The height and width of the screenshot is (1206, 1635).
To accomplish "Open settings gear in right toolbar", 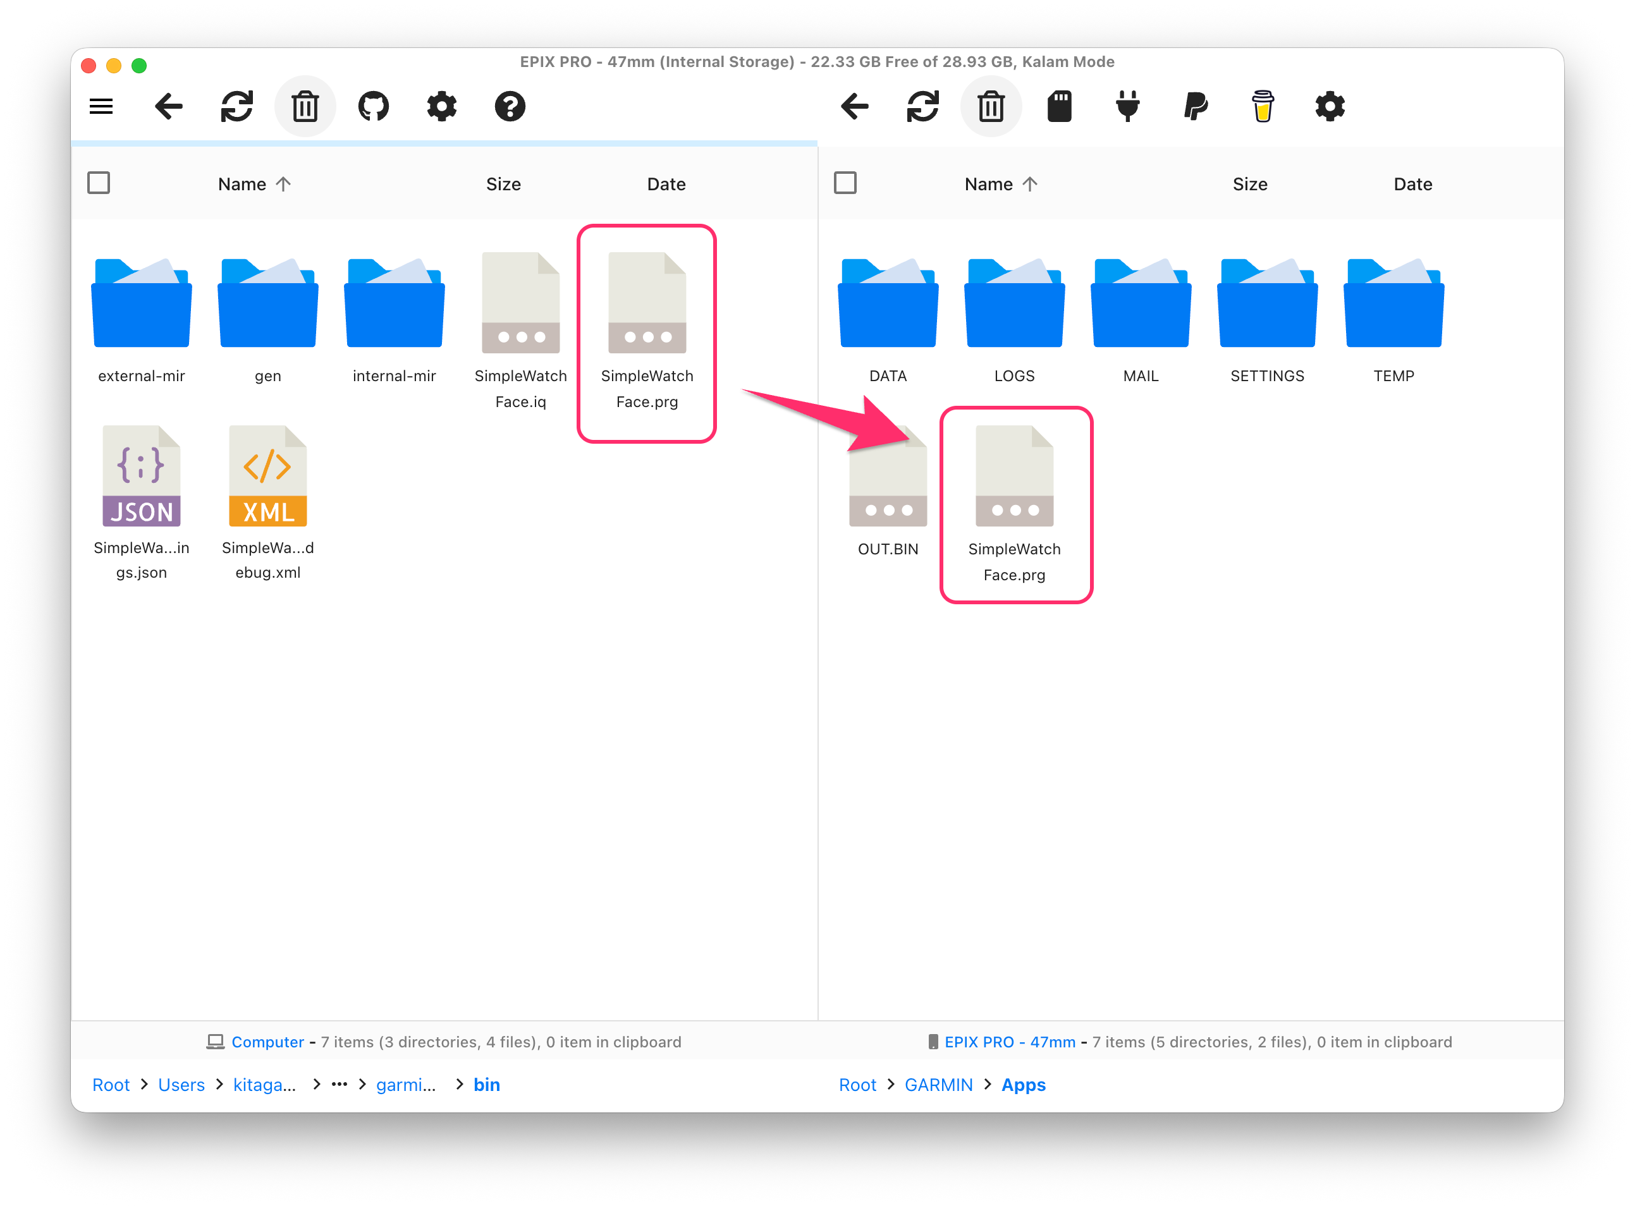I will [x=1330, y=107].
